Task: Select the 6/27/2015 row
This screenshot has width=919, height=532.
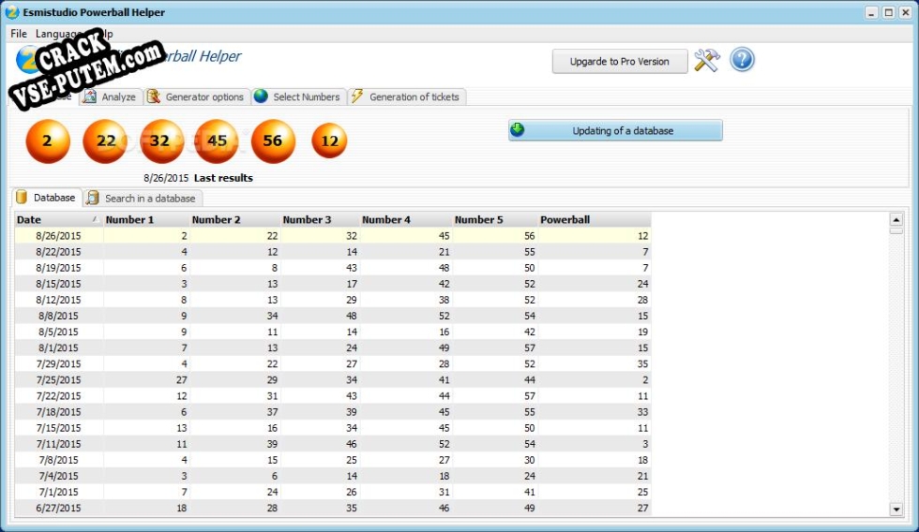Action: [332, 508]
